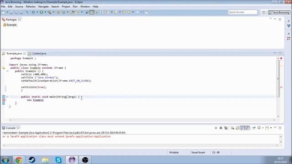Screen dimensions: 292x164
Task: Open the Debug dropdown arrow
Action: coord(37,12)
